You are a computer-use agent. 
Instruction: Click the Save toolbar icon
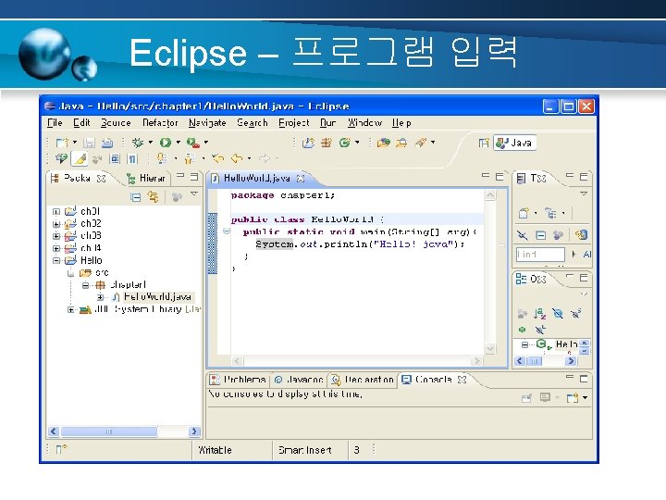tap(89, 143)
